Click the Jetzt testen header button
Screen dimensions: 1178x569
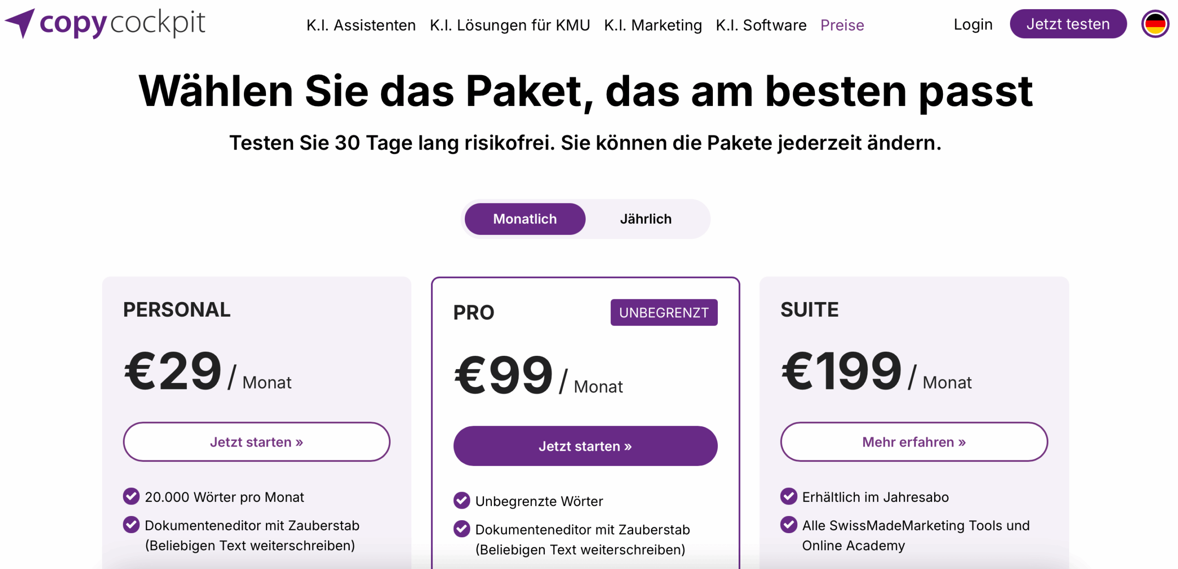[x=1067, y=24]
